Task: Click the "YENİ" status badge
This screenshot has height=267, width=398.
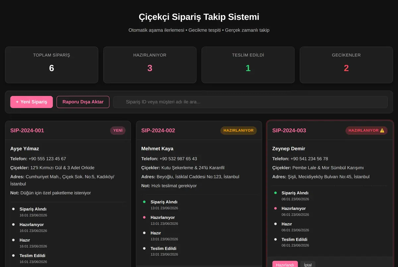Action: (118, 131)
